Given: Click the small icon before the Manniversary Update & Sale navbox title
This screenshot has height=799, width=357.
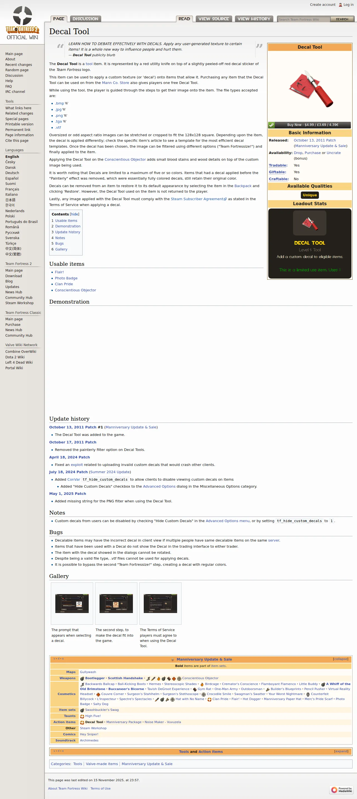Looking at the screenshot, I should [173, 659].
